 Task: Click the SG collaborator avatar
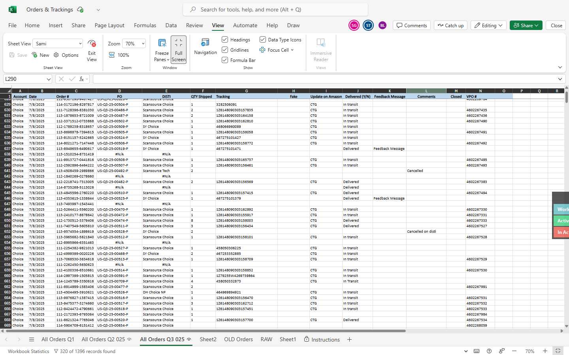pos(354,25)
